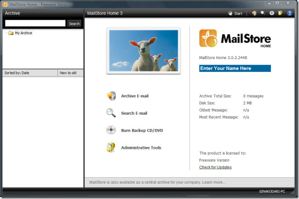Click the 'Freeware Version' license text
Screen dimensions: 299x199
214,160
